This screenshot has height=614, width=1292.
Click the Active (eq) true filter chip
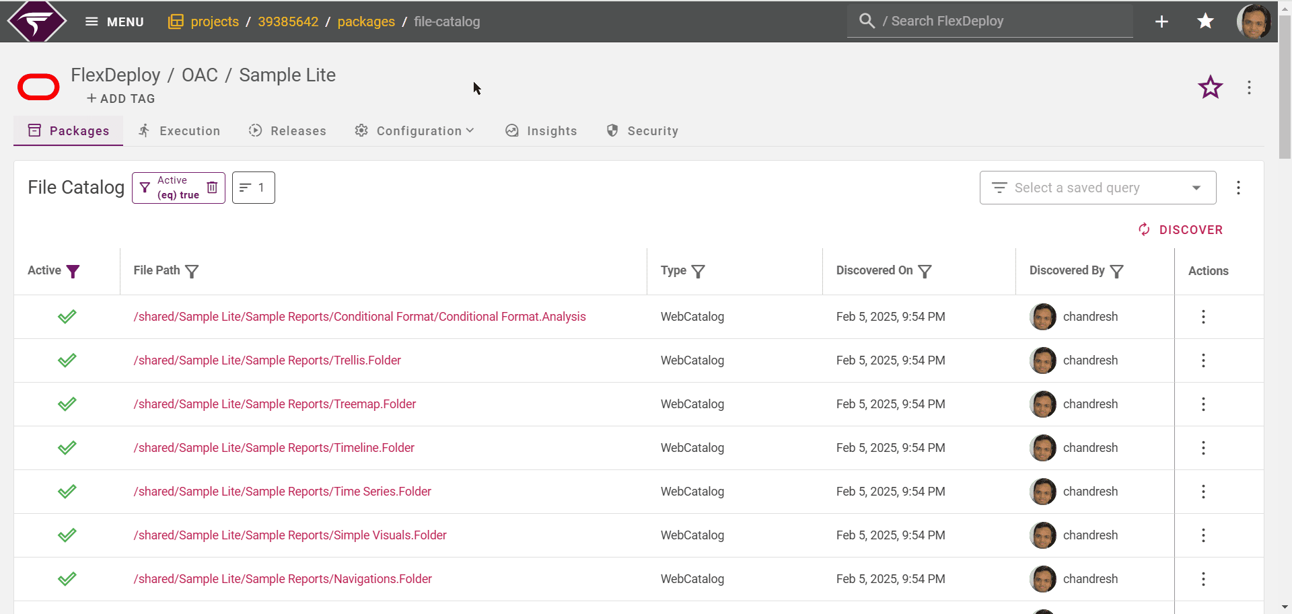(178, 188)
